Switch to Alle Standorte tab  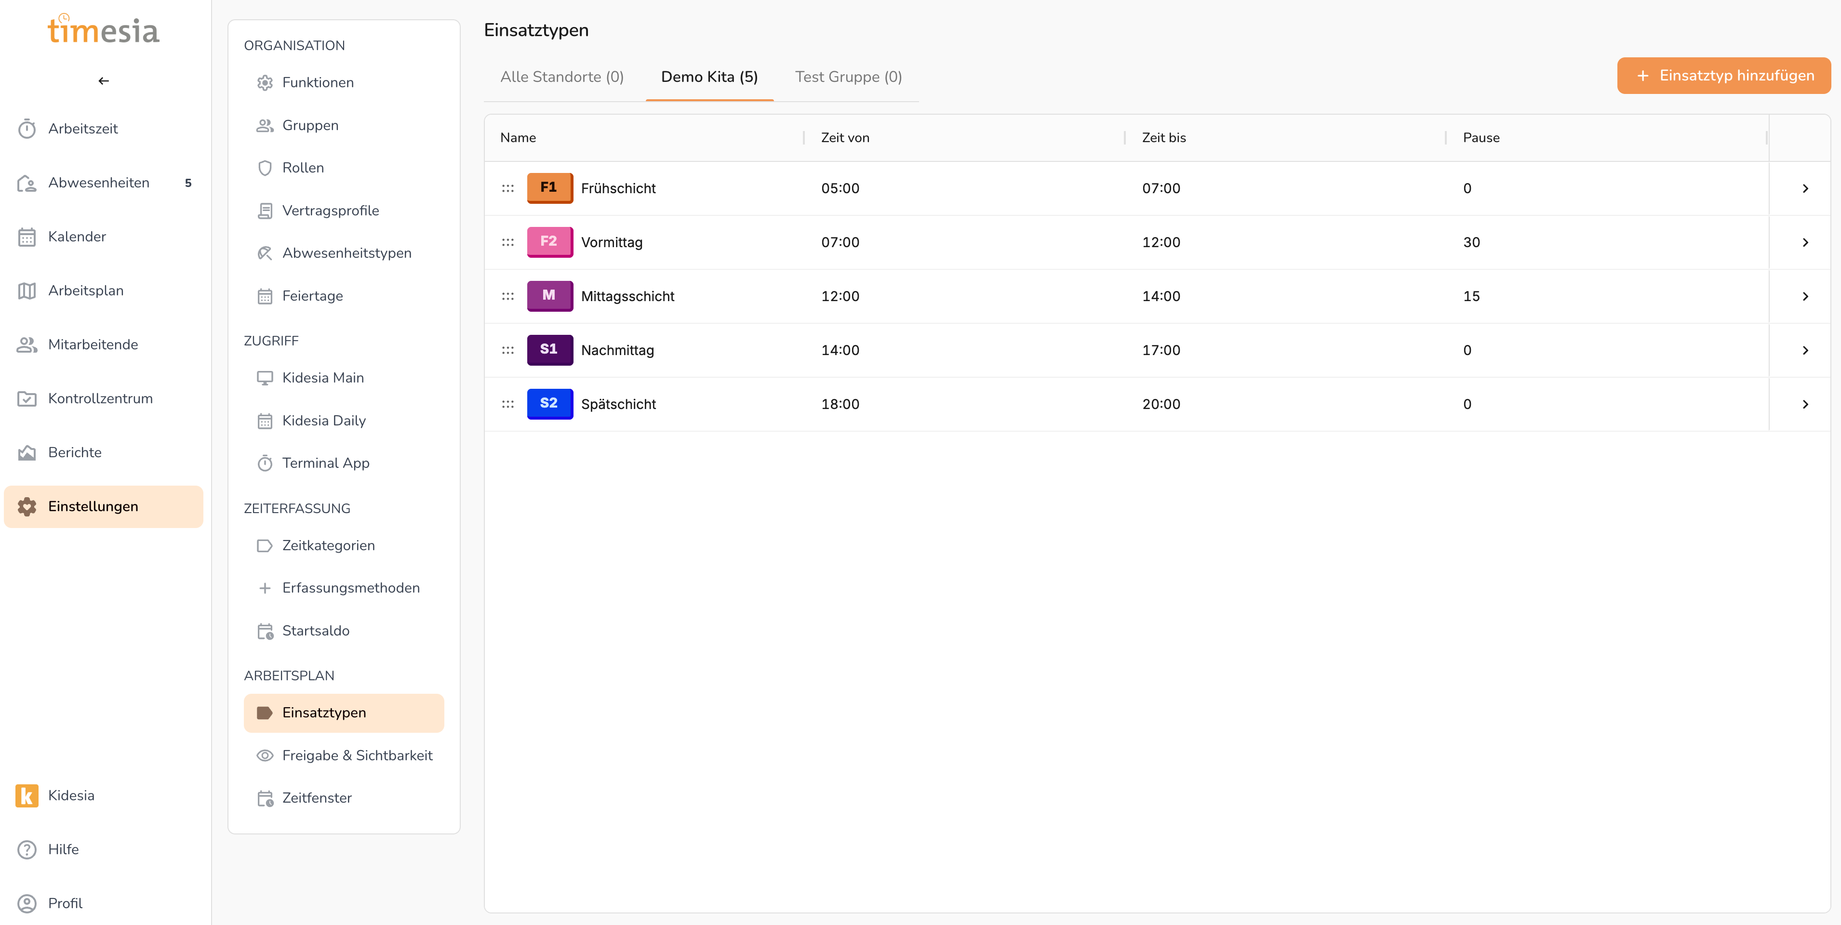[x=562, y=77]
